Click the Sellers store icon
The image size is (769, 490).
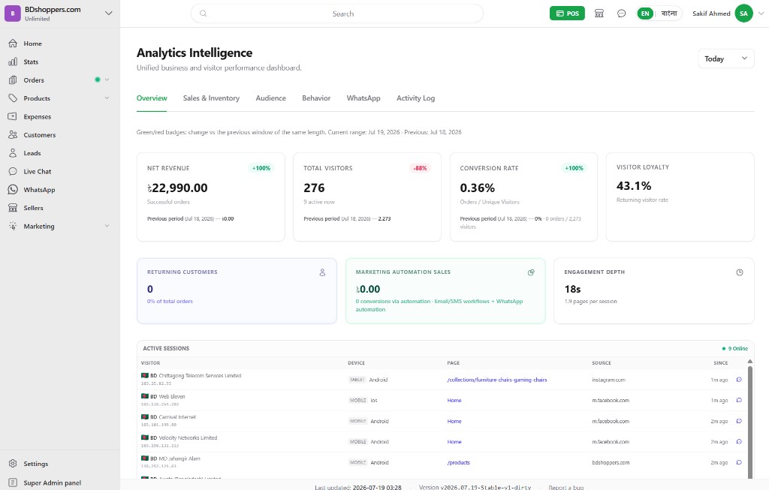click(x=13, y=208)
